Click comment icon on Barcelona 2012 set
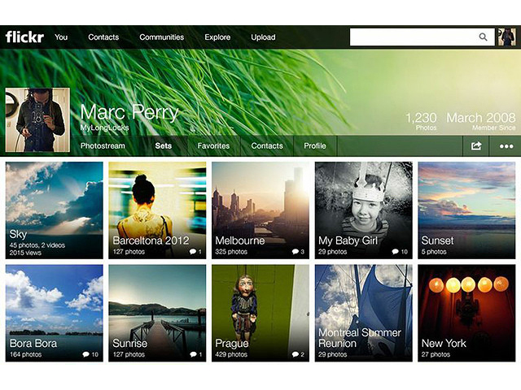The height and width of the screenshot is (390, 521). tap(194, 252)
